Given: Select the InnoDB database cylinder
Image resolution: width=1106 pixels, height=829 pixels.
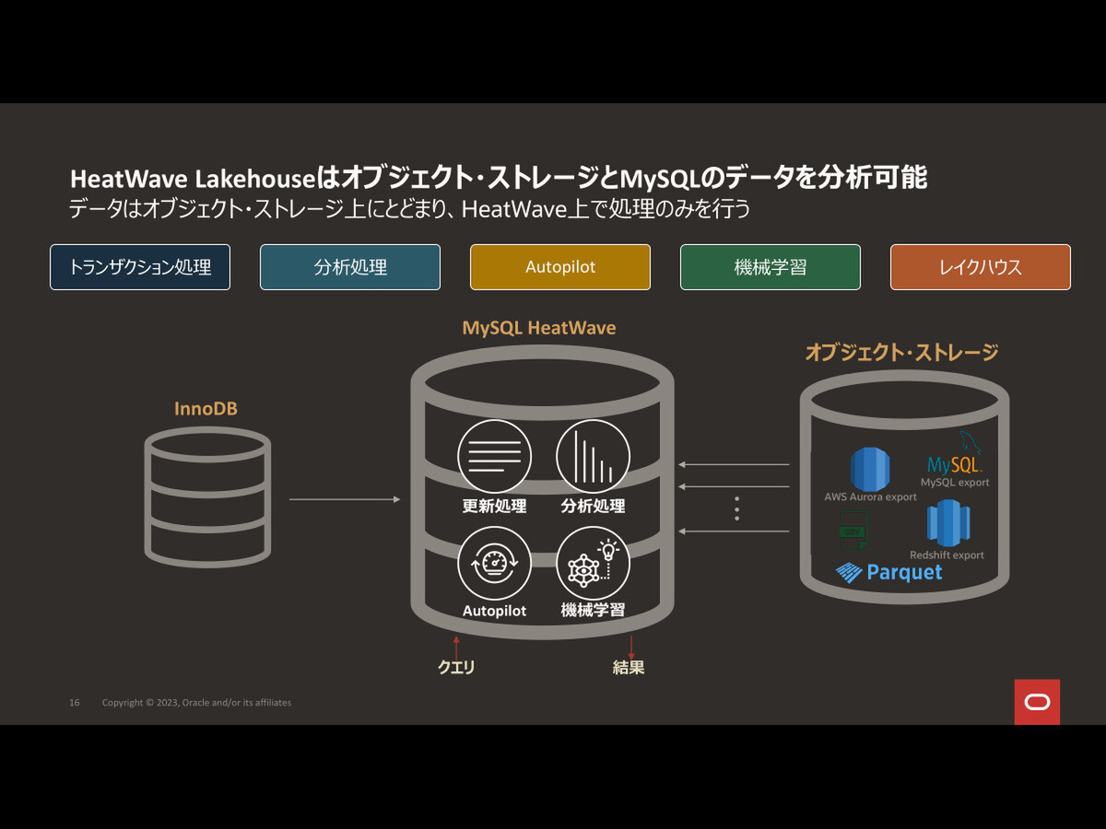Looking at the screenshot, I should point(207,497).
